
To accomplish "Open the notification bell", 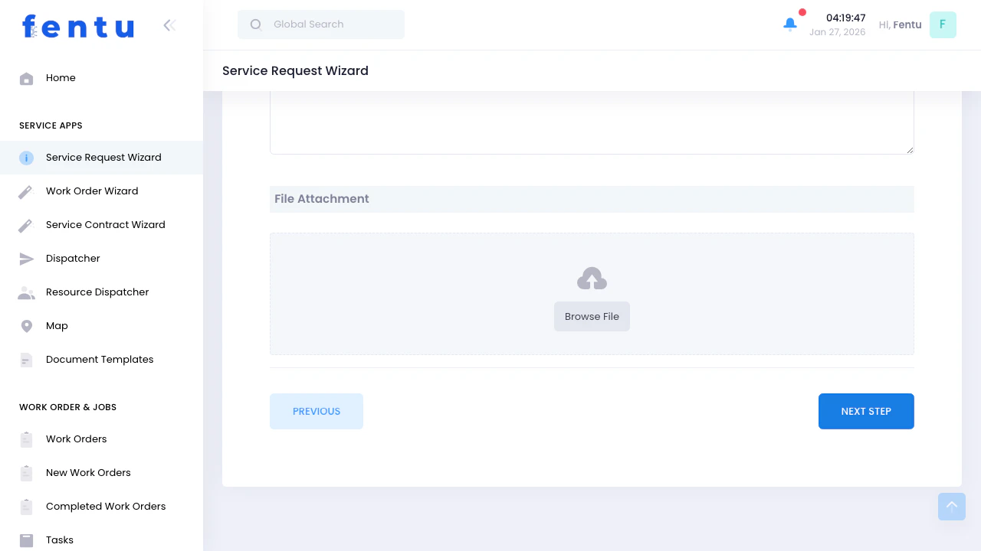I will tap(790, 24).
